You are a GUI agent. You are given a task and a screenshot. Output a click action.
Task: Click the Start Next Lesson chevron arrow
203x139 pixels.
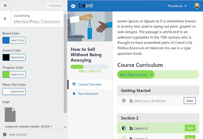pyautogui.click(x=151, y=74)
